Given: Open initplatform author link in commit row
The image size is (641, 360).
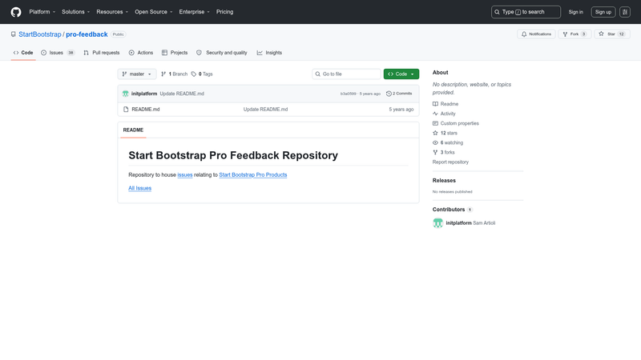Looking at the screenshot, I should tap(144, 94).
